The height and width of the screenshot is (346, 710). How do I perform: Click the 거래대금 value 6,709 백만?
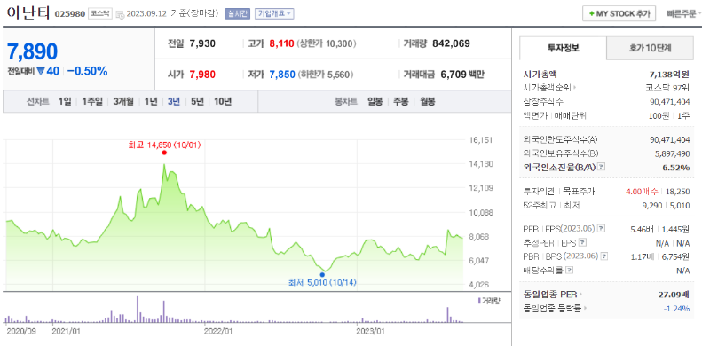click(x=462, y=75)
